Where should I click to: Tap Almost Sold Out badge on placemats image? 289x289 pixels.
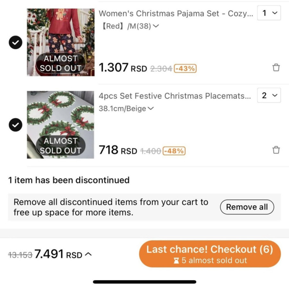(x=60, y=146)
